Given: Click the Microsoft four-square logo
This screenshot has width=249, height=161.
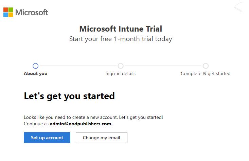Looking at the screenshot, I should (8, 13).
